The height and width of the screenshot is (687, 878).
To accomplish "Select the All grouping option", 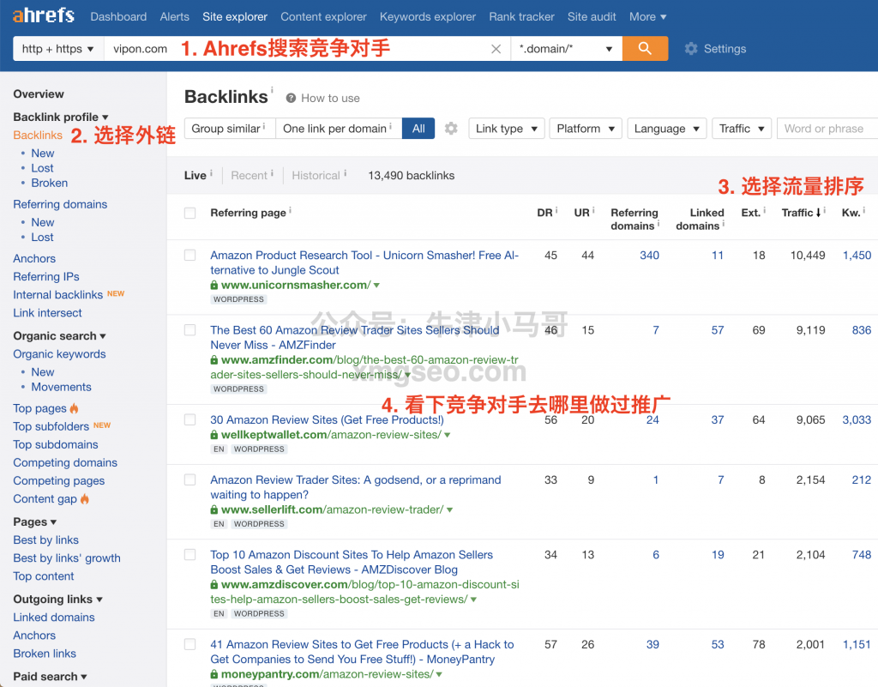I will click(418, 128).
